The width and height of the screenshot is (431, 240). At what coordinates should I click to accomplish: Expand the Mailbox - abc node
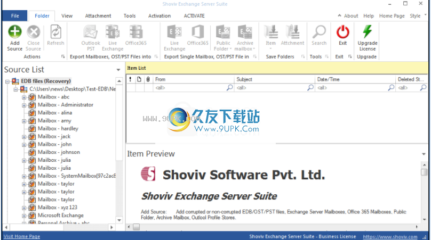point(24,97)
